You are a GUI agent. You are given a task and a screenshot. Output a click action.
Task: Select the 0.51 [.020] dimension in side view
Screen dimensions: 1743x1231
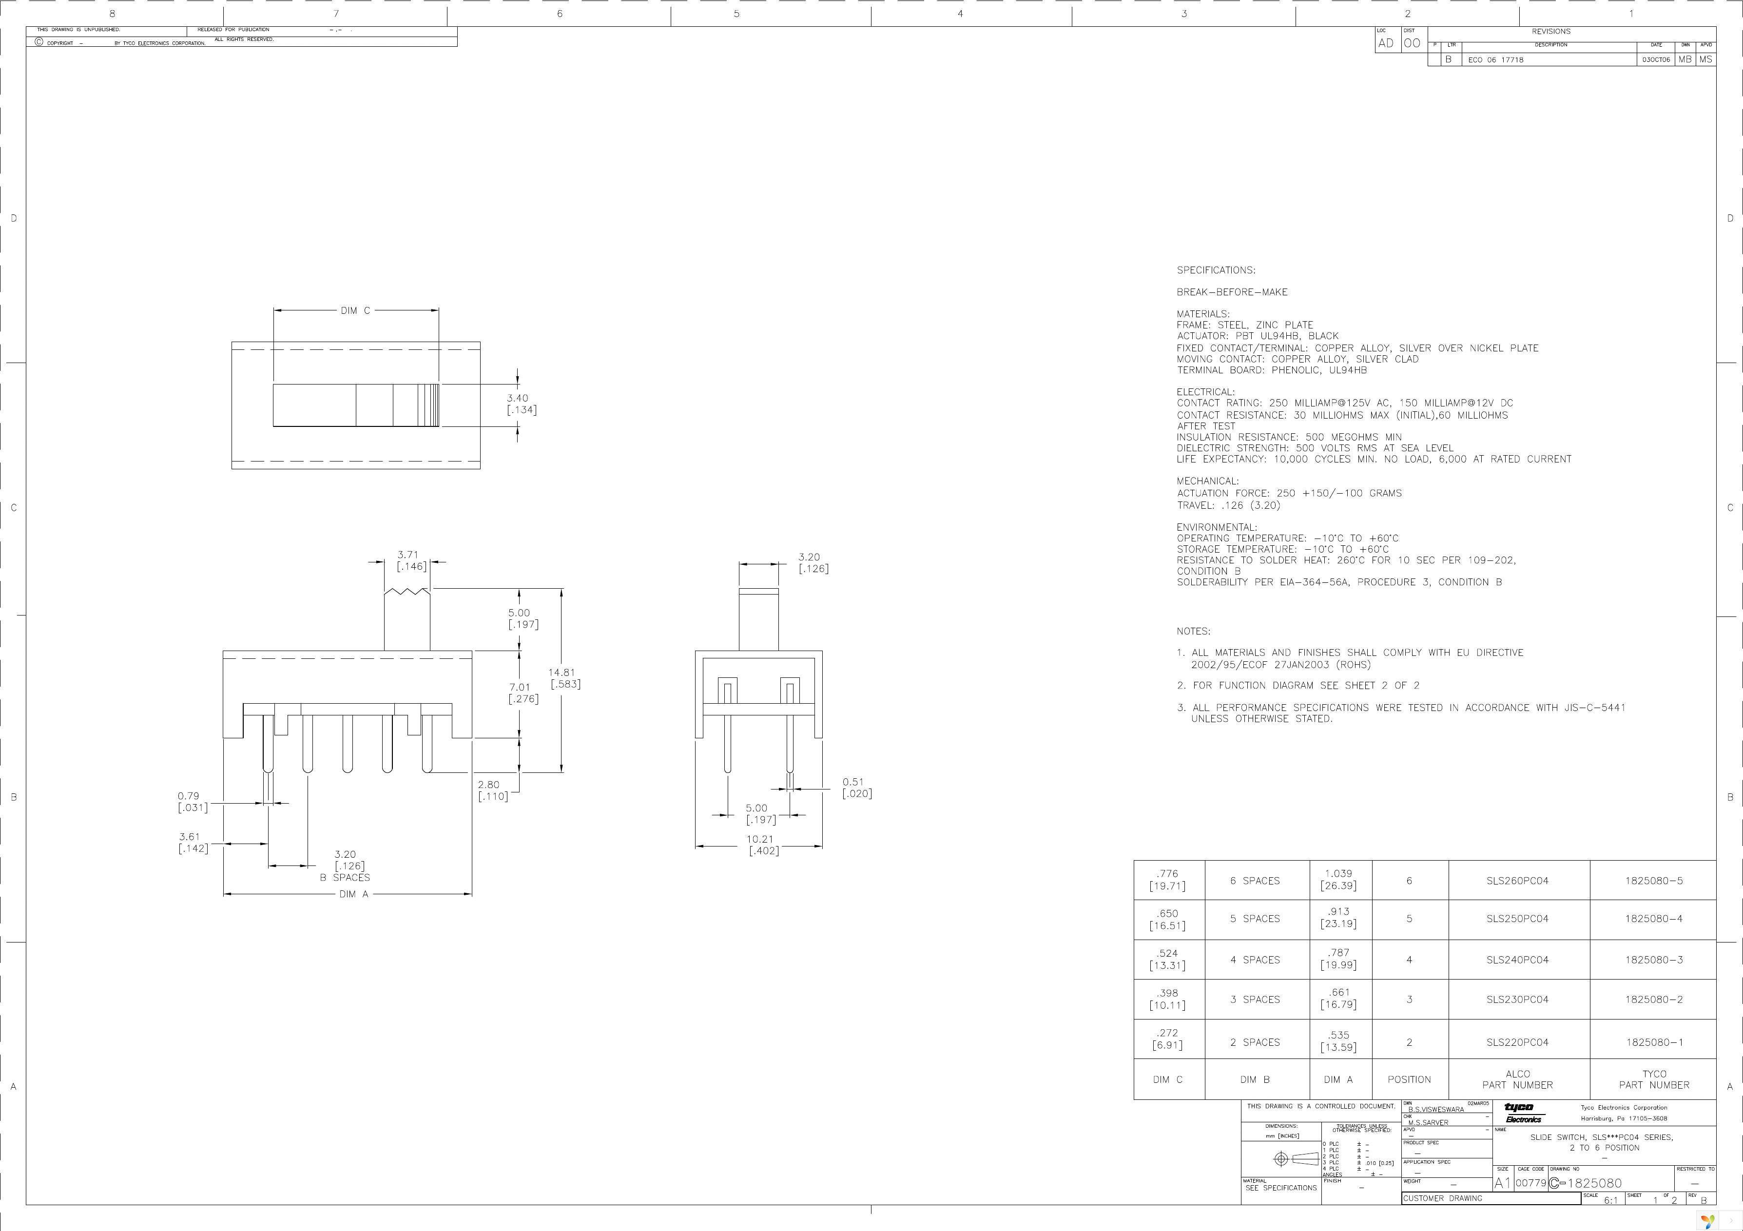(856, 788)
